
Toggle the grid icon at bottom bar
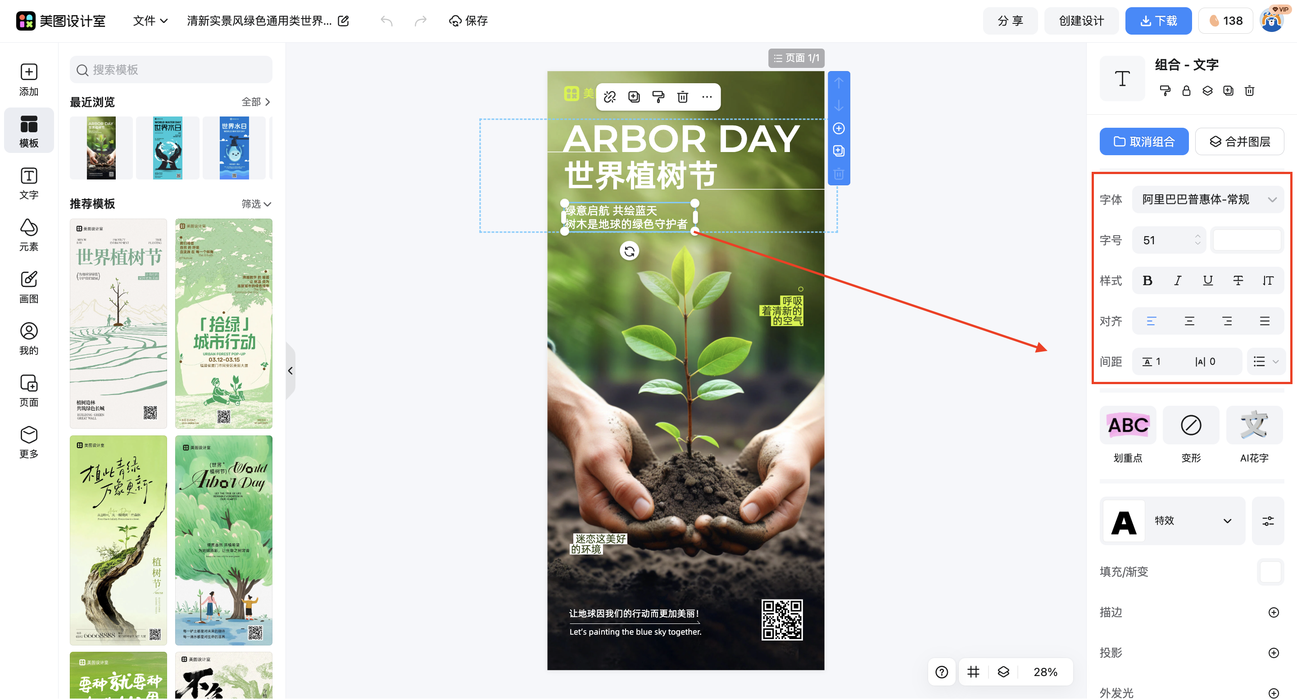[x=973, y=672]
